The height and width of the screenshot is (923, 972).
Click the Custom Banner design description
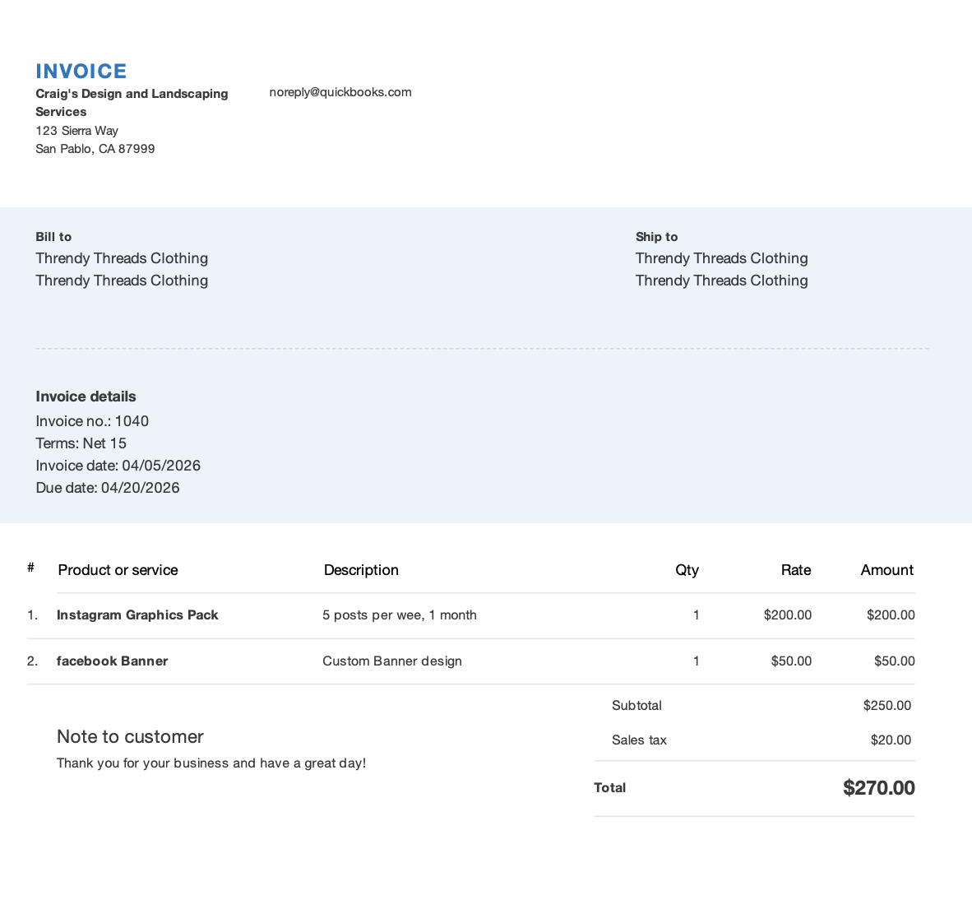tap(392, 661)
